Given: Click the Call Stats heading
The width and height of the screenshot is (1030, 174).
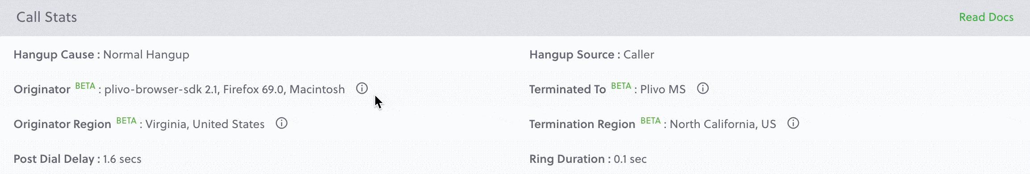Looking at the screenshot, I should (46, 17).
